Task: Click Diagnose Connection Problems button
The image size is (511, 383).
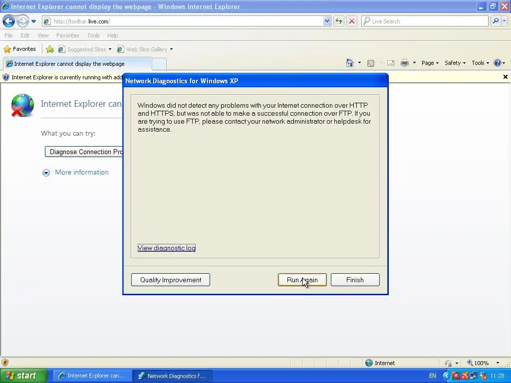Action: [84, 152]
